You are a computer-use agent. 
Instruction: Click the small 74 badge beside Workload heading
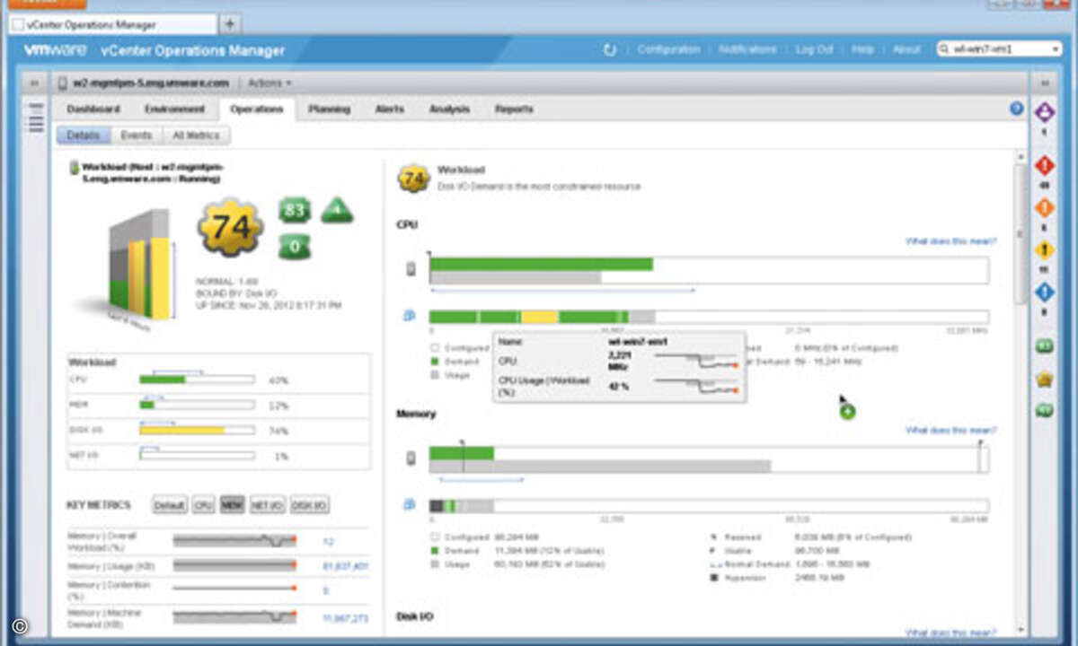[413, 178]
